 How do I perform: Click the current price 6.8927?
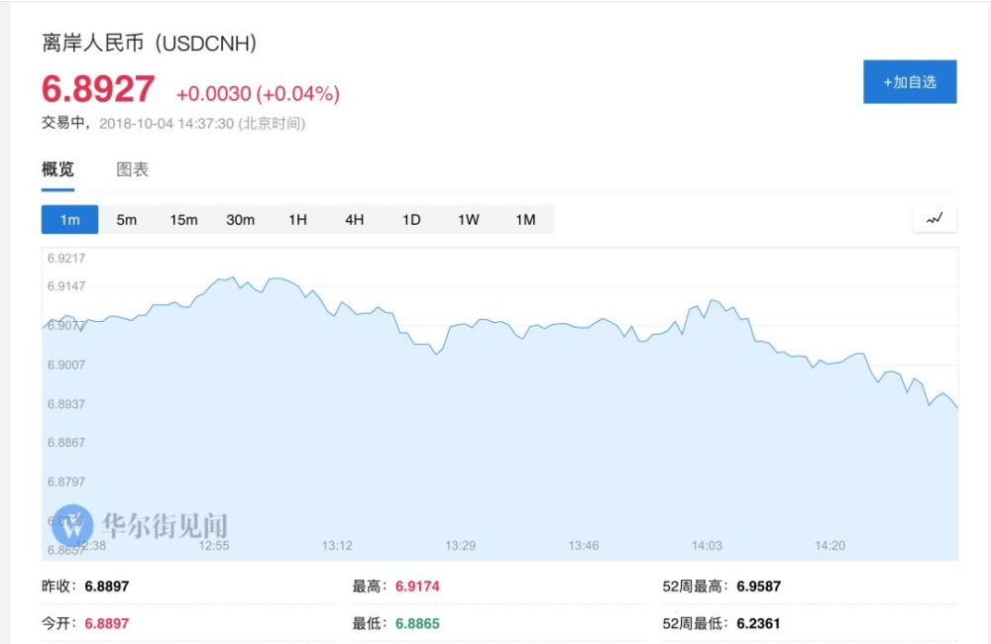(98, 88)
